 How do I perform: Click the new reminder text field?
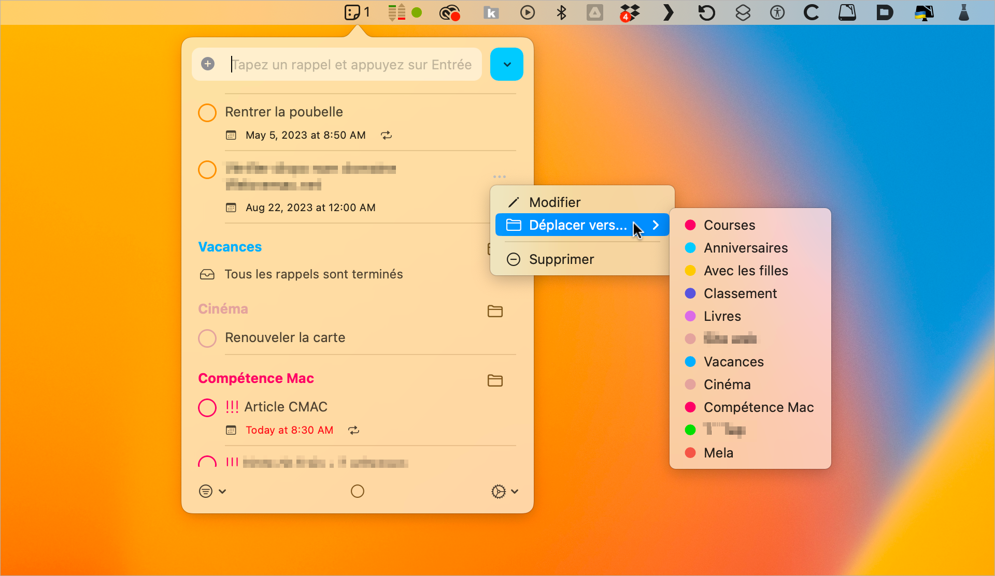[x=351, y=64]
